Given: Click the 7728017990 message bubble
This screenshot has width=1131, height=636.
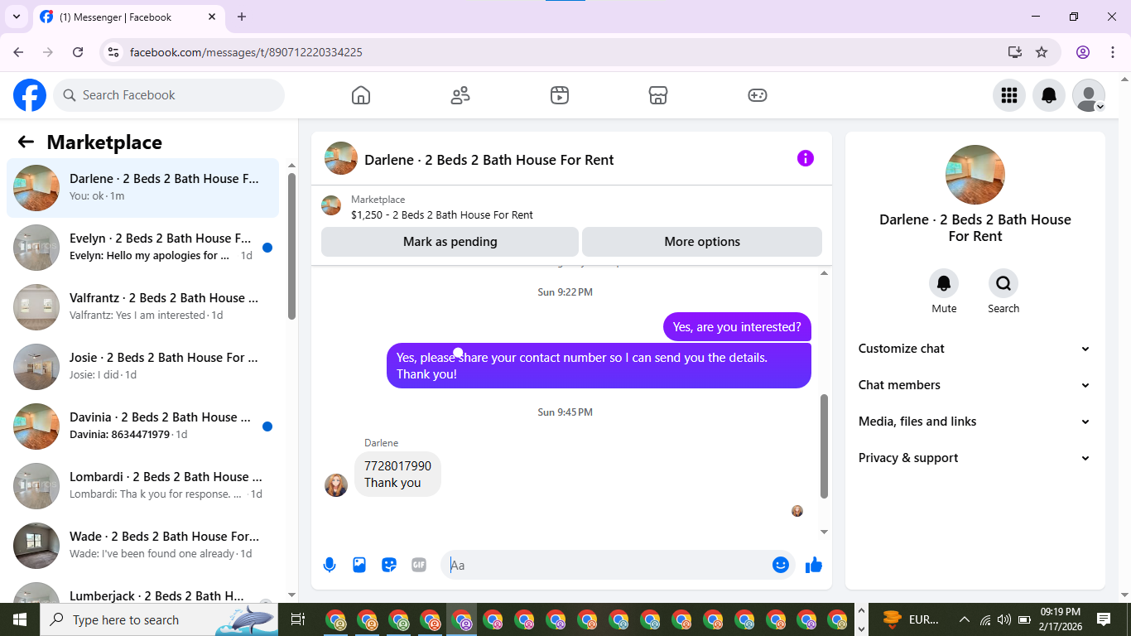Looking at the screenshot, I should click(x=398, y=475).
